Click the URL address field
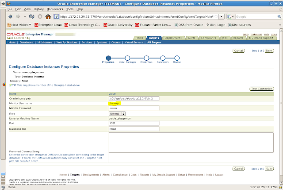Image resolution: width=283 pixels, height=190 pixels. click(x=136, y=17)
